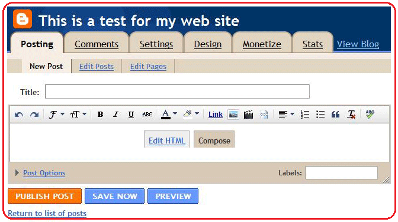
Task: Click the PUBLISH POST button
Action: point(44,196)
